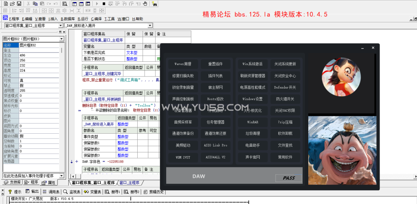
Task: Click the 任务管理器 button
Action: (x=215, y=122)
